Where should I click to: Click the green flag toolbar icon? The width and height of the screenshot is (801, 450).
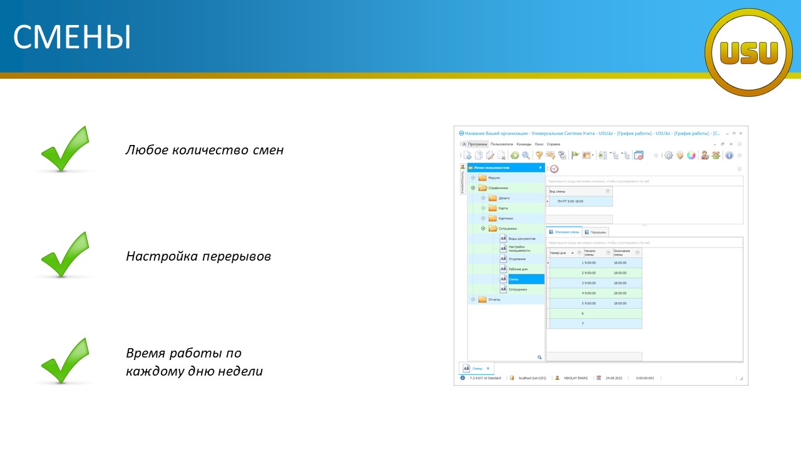point(575,156)
